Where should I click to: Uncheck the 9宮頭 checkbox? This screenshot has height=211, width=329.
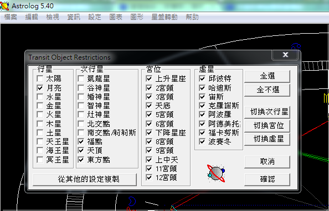click(149, 150)
